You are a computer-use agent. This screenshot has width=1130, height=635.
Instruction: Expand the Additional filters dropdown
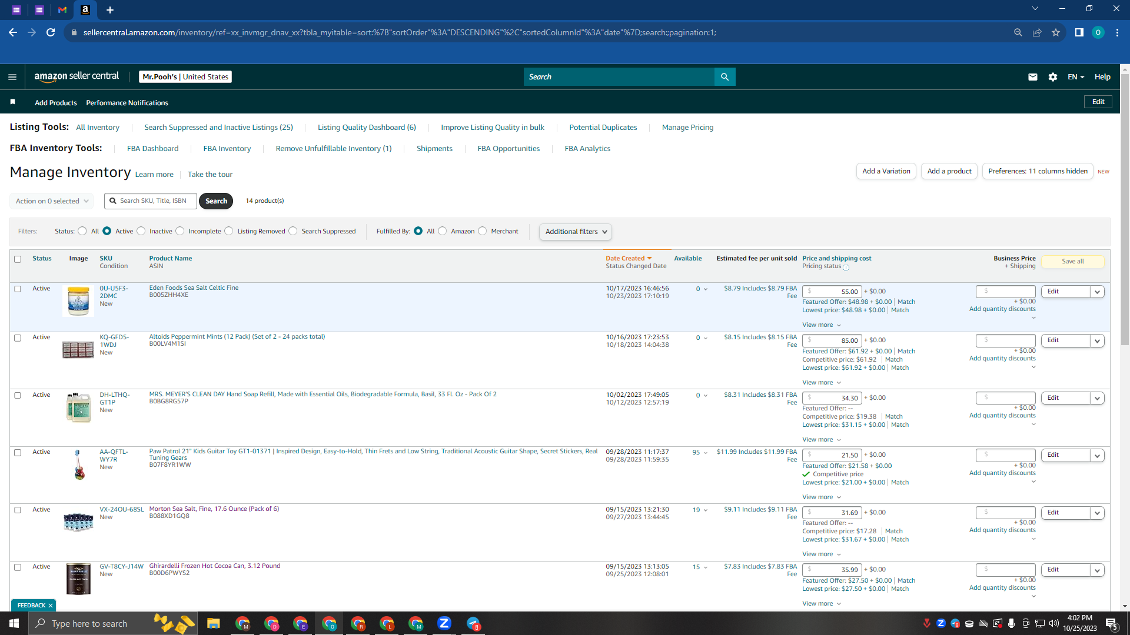pos(576,232)
